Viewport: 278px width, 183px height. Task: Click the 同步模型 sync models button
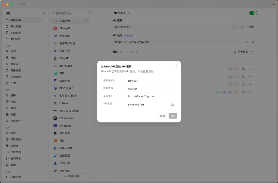click(x=241, y=52)
